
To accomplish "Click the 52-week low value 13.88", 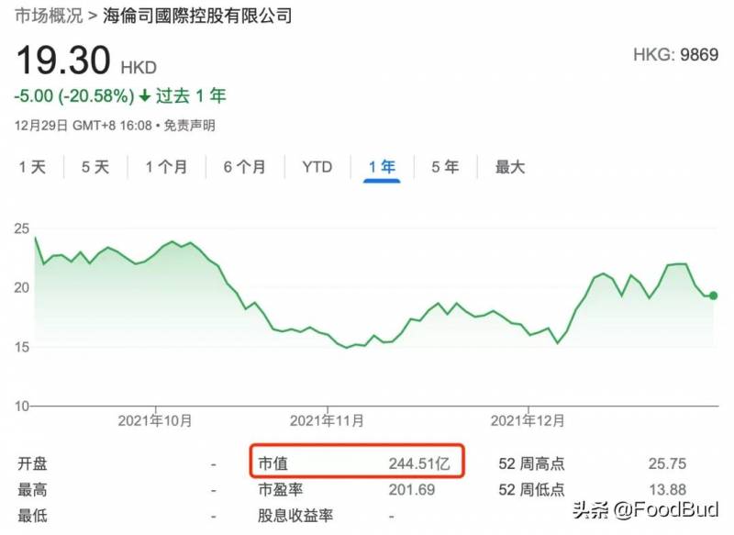I will 667,490.
